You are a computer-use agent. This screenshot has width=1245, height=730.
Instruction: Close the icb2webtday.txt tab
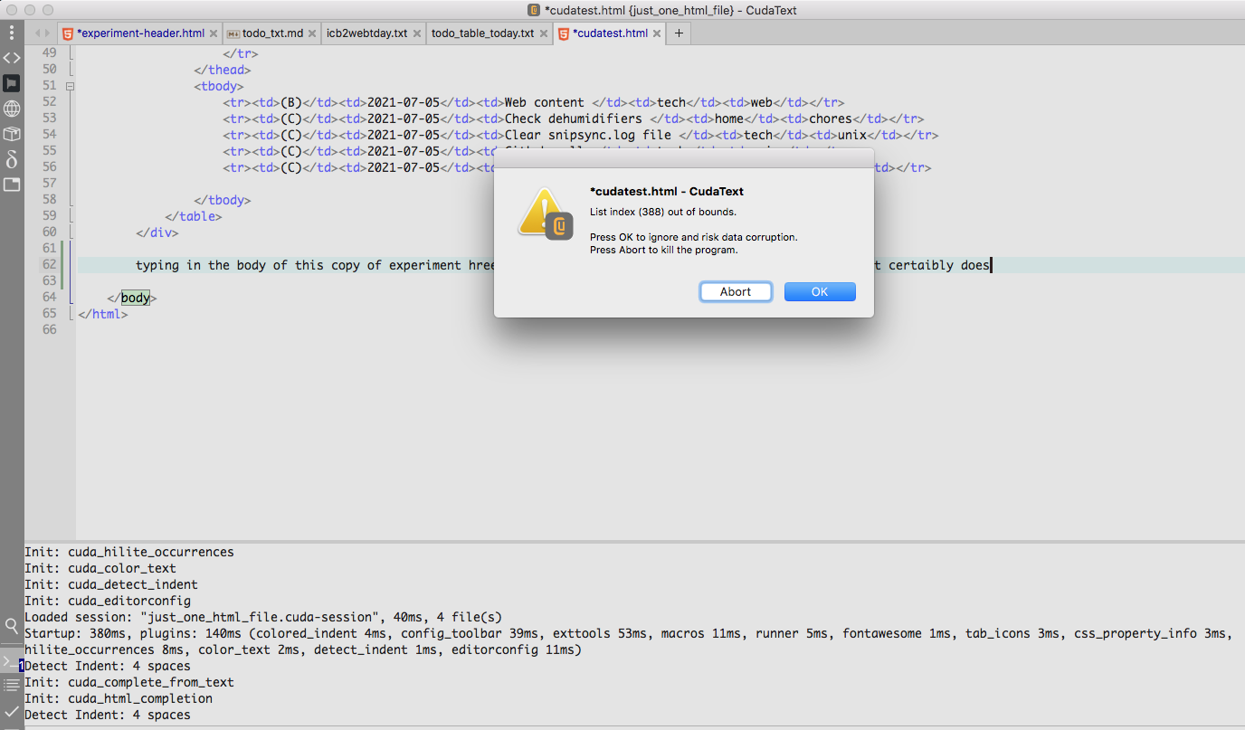coord(416,33)
